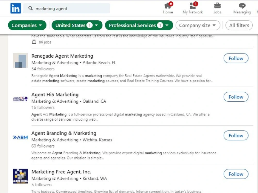Open the Professional Services industry filter

pos(139,25)
